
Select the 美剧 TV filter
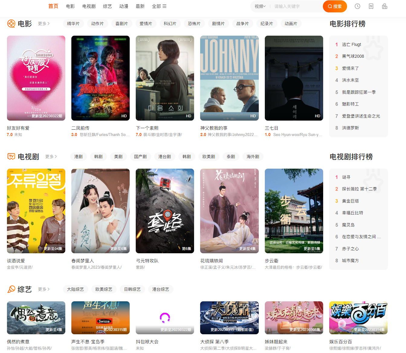pos(119,157)
